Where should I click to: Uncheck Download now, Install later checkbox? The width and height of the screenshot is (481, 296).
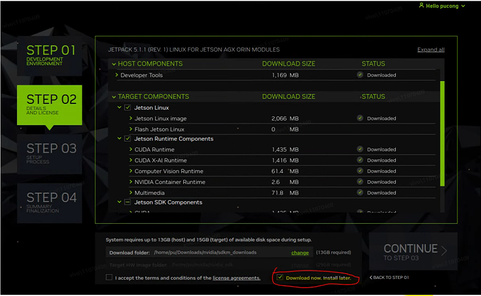pos(280,277)
